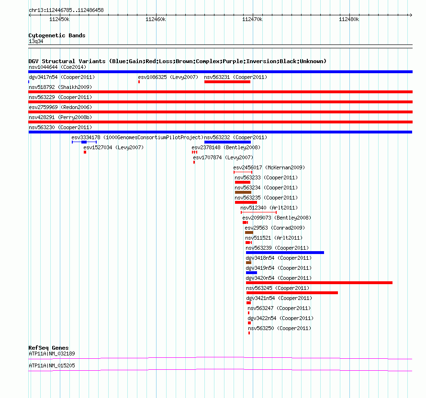Select the nsv1044644 blue gain bar
426x398 pixels.
(220, 72)
